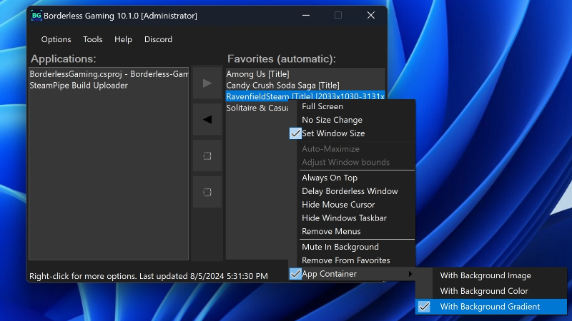Select Always On Top menu entry

(329, 178)
